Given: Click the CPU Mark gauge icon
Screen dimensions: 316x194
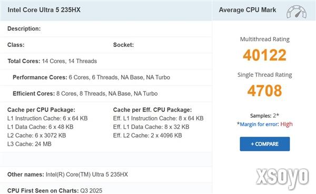Looking at the screenshot, I should point(297,12).
